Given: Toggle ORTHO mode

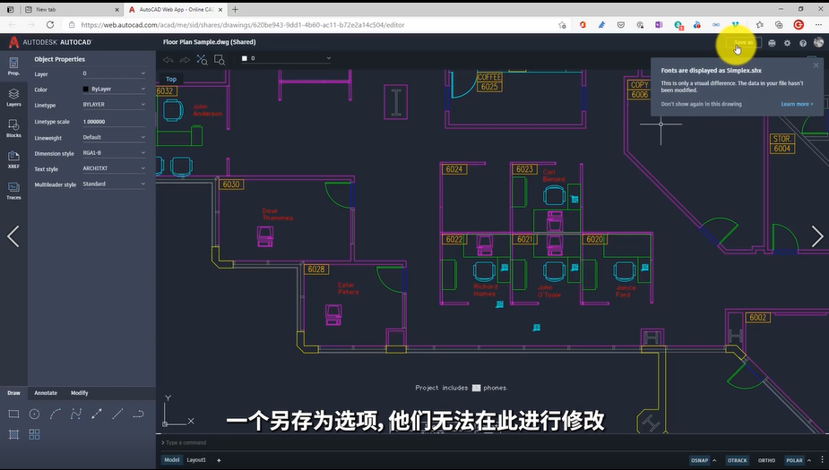Looking at the screenshot, I should coord(766,460).
